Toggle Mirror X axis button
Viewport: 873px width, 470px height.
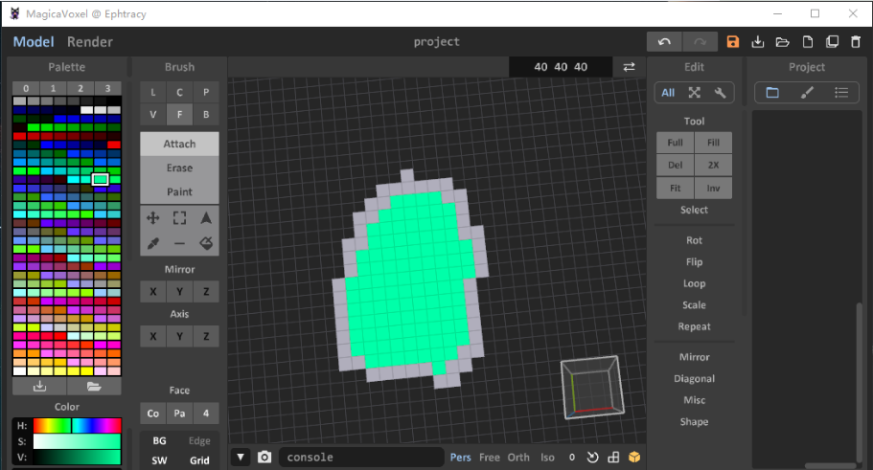(152, 292)
